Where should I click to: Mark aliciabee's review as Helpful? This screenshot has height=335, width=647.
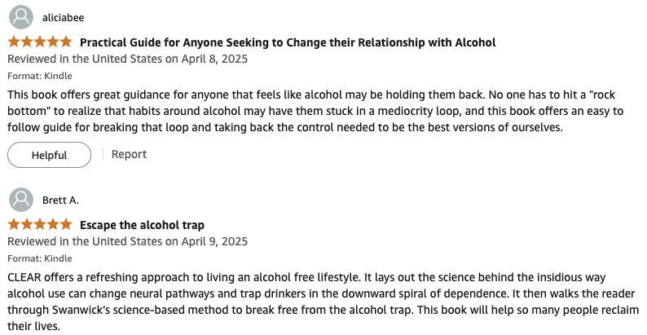click(x=49, y=155)
